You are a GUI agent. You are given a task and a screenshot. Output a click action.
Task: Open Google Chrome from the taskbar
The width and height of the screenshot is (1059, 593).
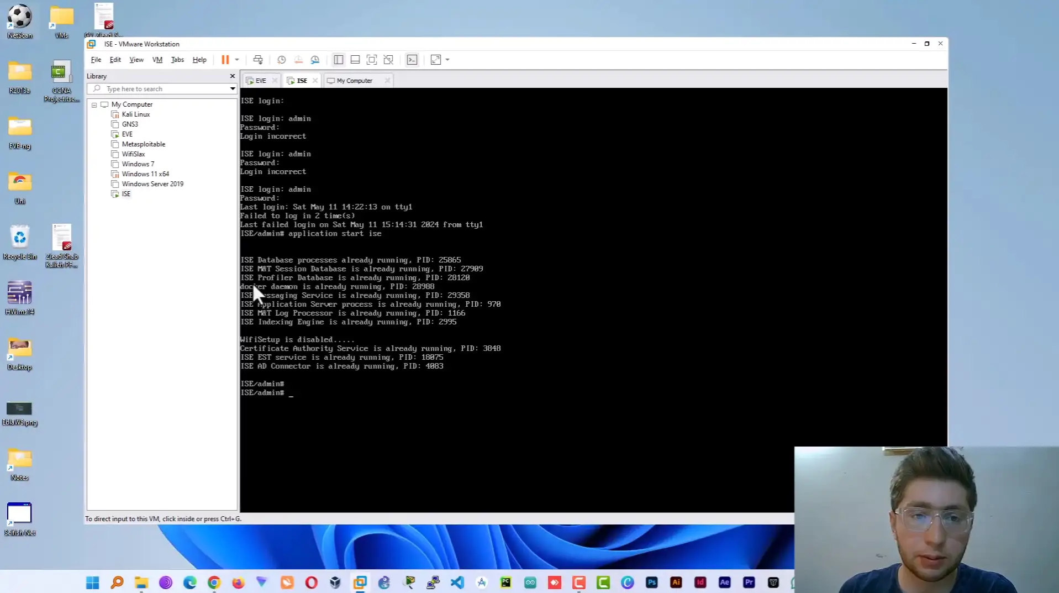pos(214,582)
